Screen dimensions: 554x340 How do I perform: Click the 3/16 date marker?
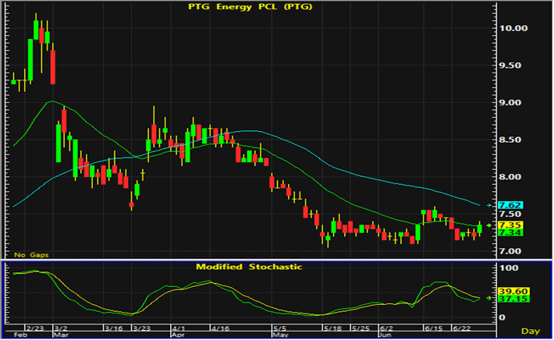[114, 328]
